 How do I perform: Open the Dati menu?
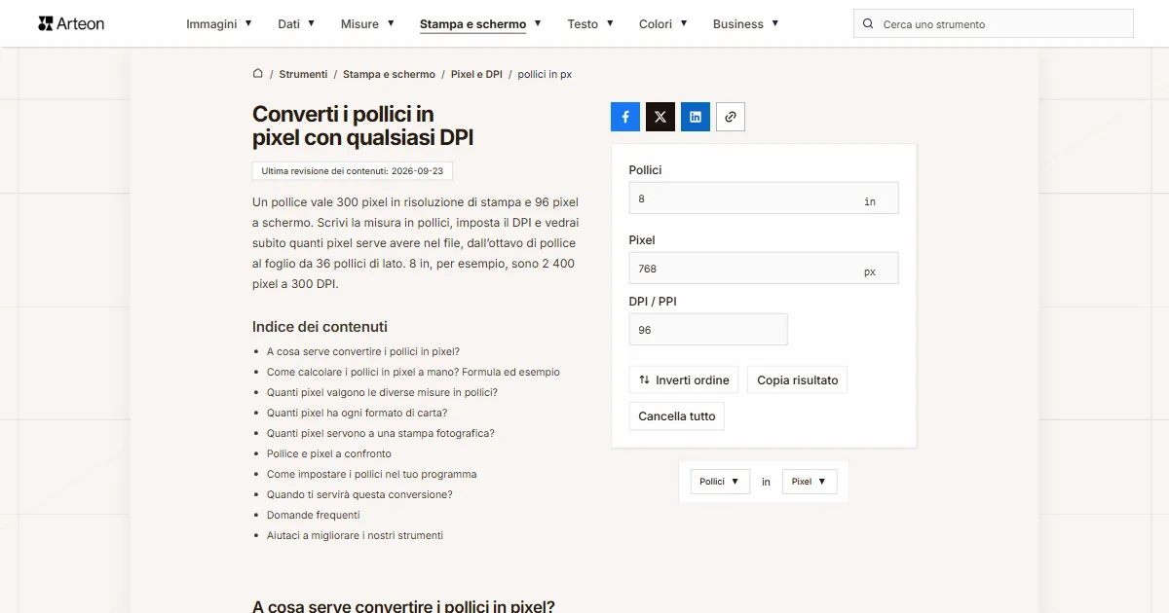(x=297, y=24)
